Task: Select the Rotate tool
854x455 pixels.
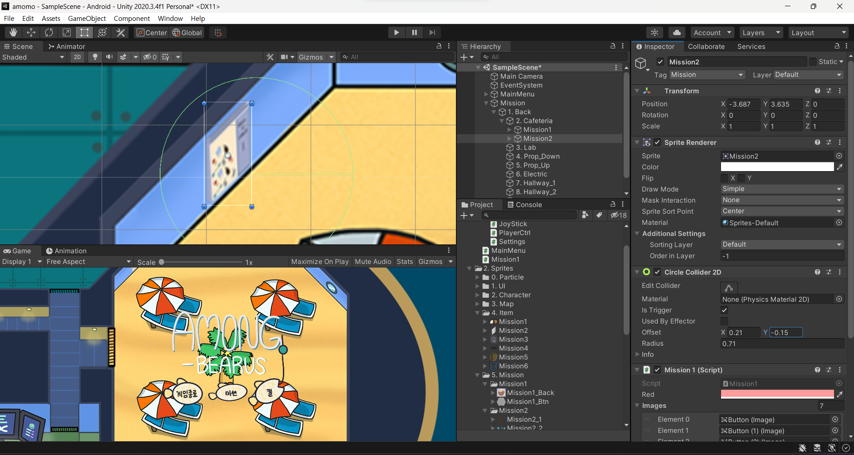Action: [x=49, y=32]
